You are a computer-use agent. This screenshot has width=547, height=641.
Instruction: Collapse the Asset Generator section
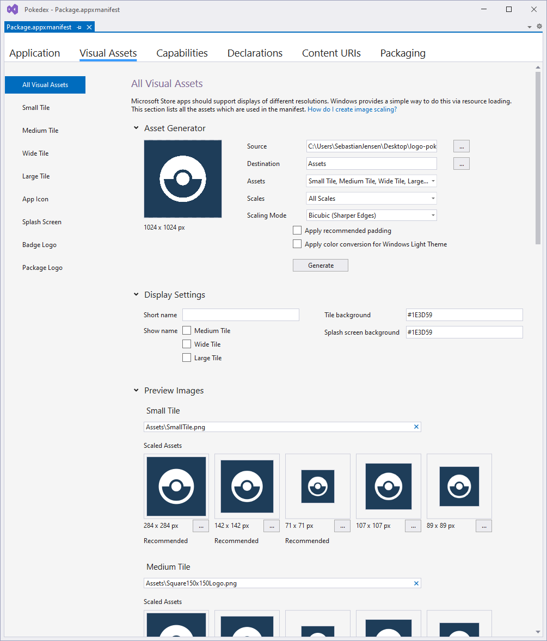click(136, 128)
